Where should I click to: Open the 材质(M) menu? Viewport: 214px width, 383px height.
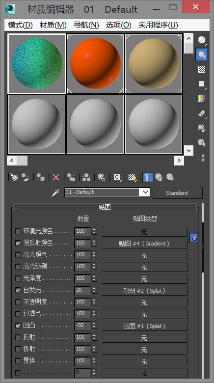point(53,25)
